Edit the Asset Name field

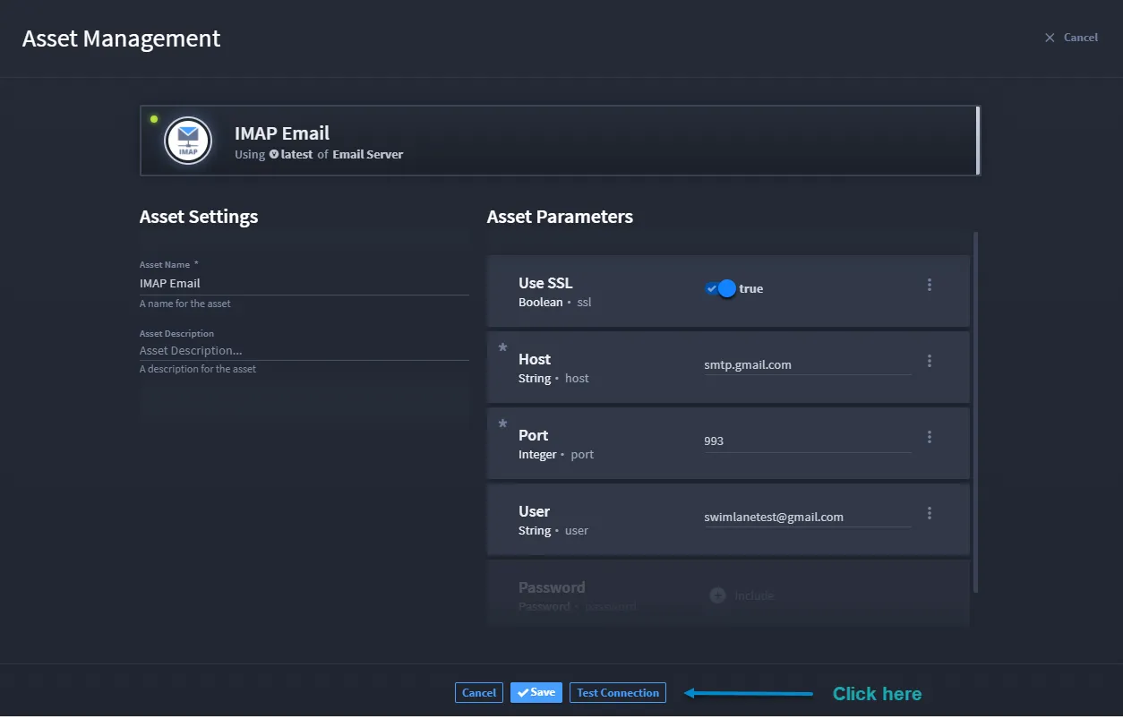(x=304, y=283)
